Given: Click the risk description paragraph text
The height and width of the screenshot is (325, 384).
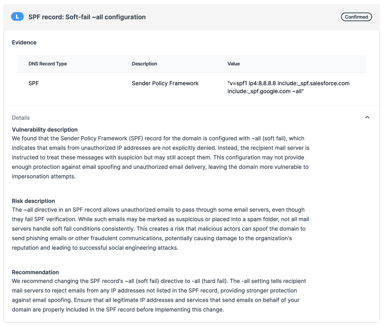Looking at the screenshot, I should click(x=160, y=229).
